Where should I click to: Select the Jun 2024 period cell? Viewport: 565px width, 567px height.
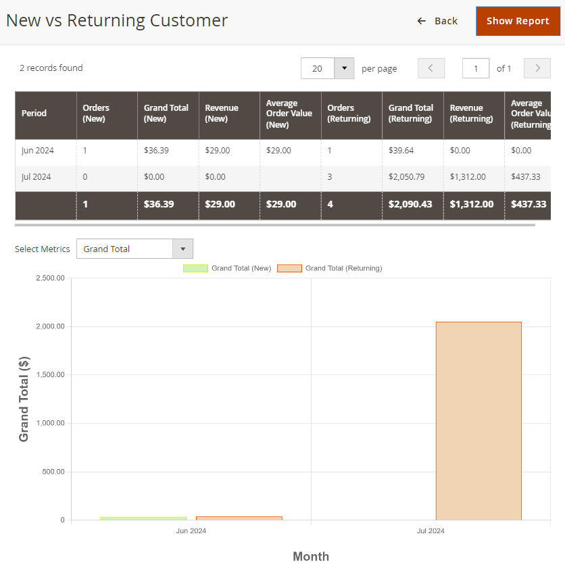[45, 153]
